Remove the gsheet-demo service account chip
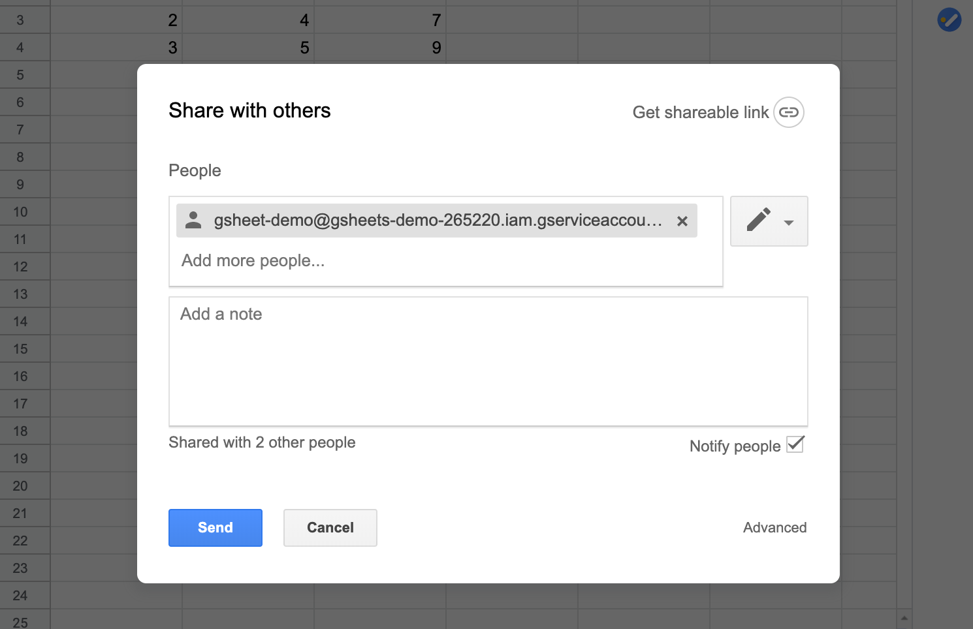This screenshot has width=973, height=629. (x=682, y=221)
